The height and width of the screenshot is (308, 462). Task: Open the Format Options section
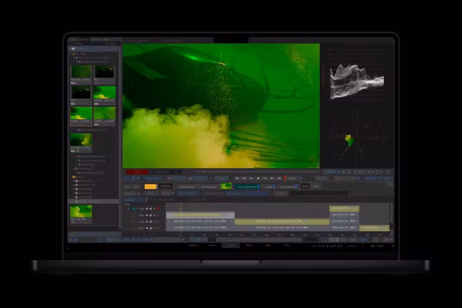point(186,186)
